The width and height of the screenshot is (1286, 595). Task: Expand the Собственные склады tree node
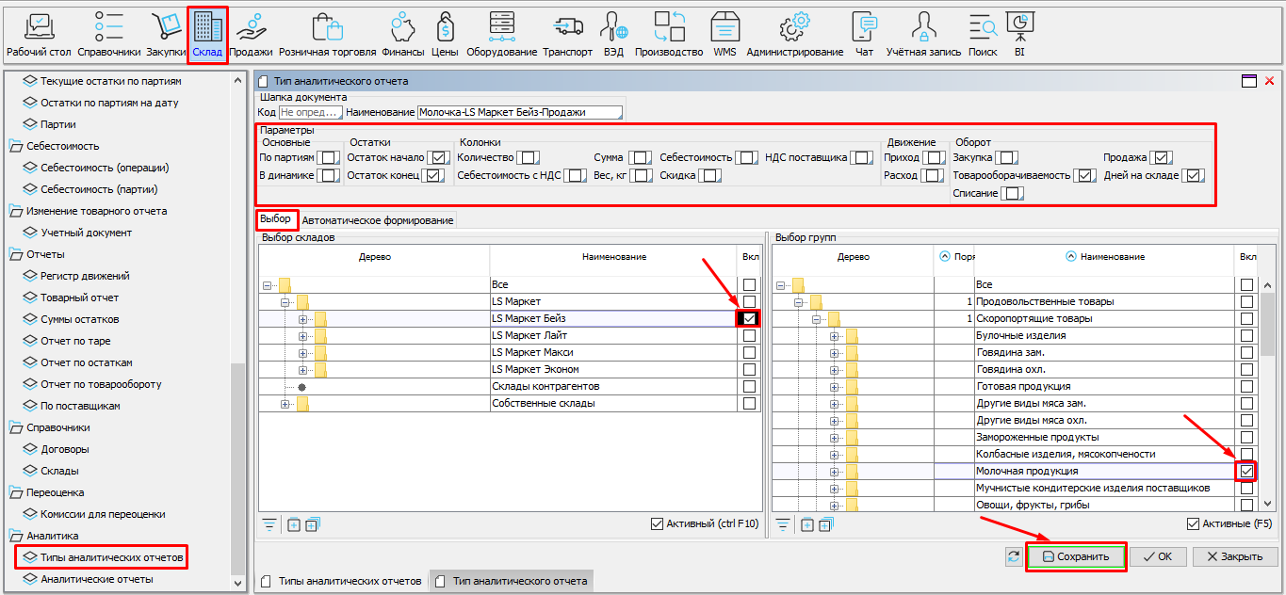coord(285,404)
